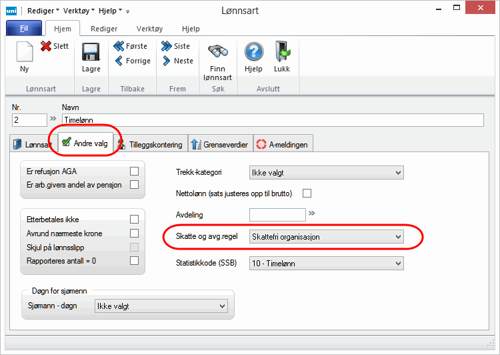Screen dimensions: 500x355
Task: Open Hjelp question mark icon
Action: (x=253, y=53)
